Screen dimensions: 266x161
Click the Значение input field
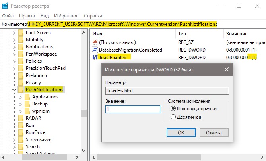click(x=133, y=109)
